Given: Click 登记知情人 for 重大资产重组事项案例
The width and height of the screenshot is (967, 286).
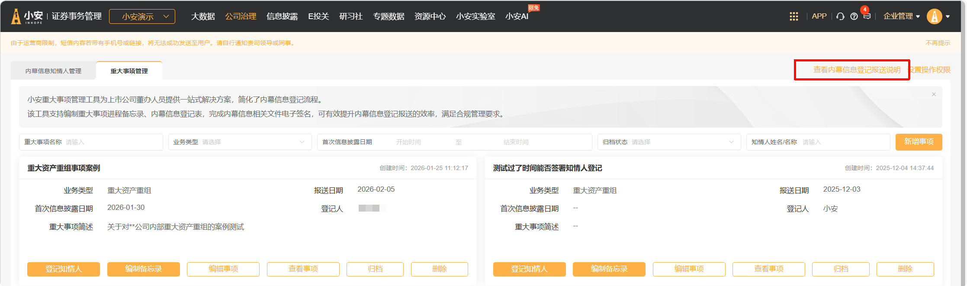Looking at the screenshot, I should [64, 269].
